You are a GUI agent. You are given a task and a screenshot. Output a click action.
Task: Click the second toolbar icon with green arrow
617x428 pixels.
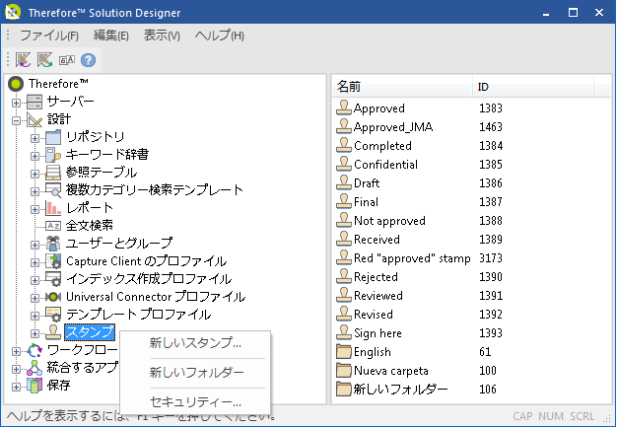click(x=45, y=60)
